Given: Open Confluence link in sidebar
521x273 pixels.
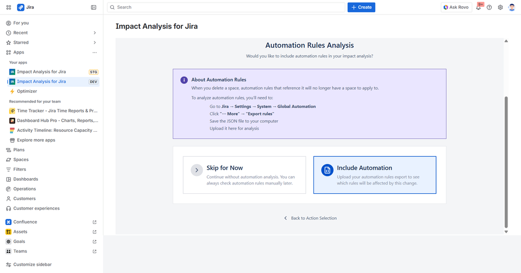Looking at the screenshot, I should [25, 222].
